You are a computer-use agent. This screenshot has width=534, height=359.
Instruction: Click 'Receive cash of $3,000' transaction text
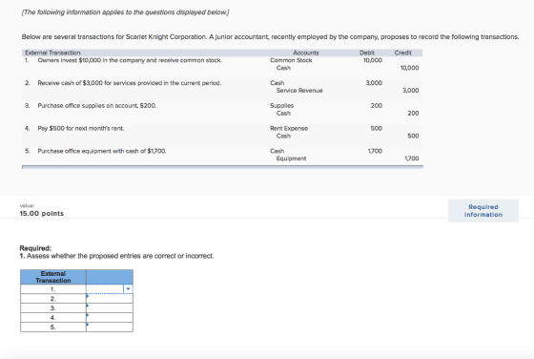[130, 83]
